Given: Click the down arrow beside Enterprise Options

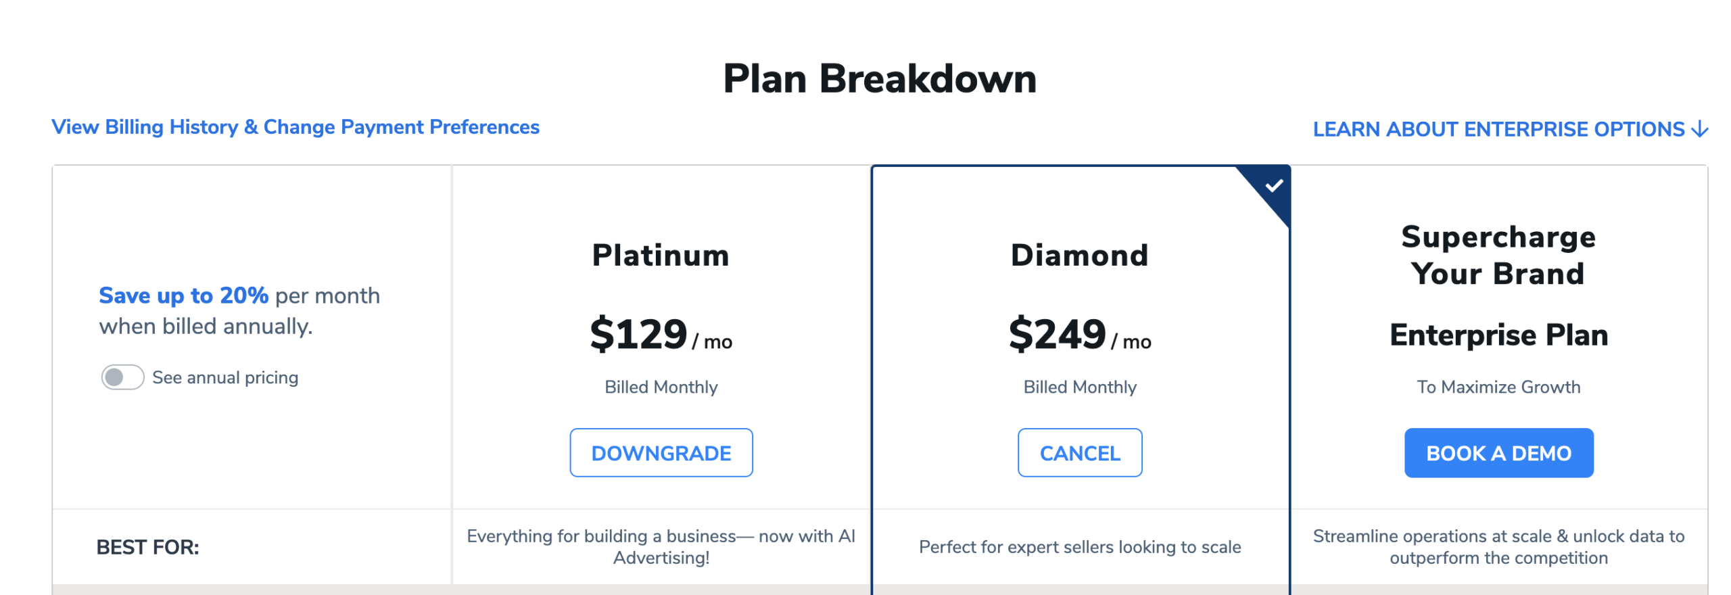Looking at the screenshot, I should point(1699,129).
